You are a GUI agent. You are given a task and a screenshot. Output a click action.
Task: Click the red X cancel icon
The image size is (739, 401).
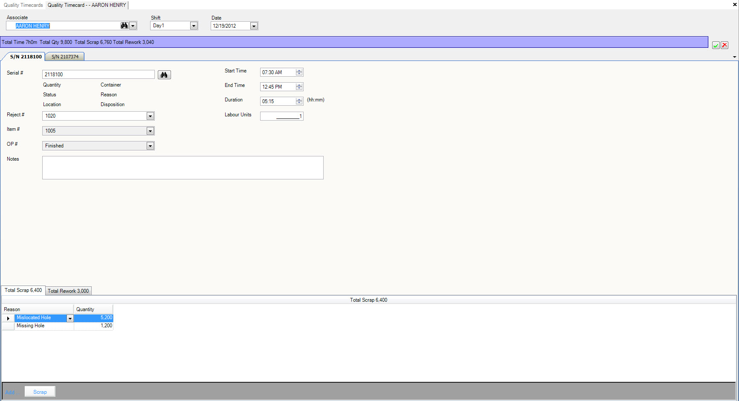[725, 45]
